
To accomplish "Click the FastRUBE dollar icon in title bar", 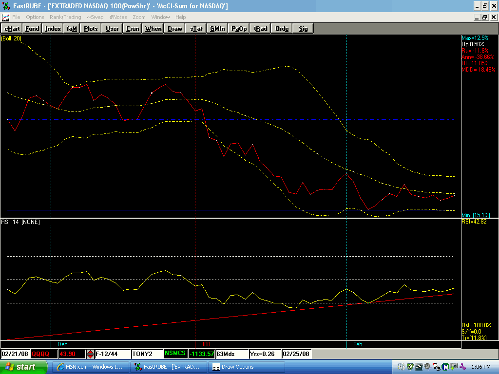I will [6, 6].
